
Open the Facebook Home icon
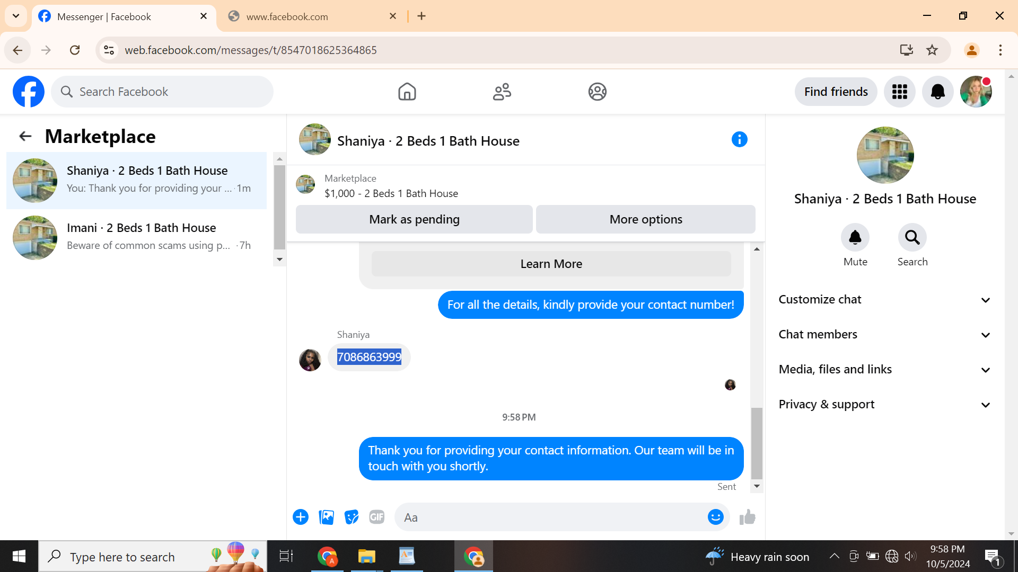click(x=407, y=92)
